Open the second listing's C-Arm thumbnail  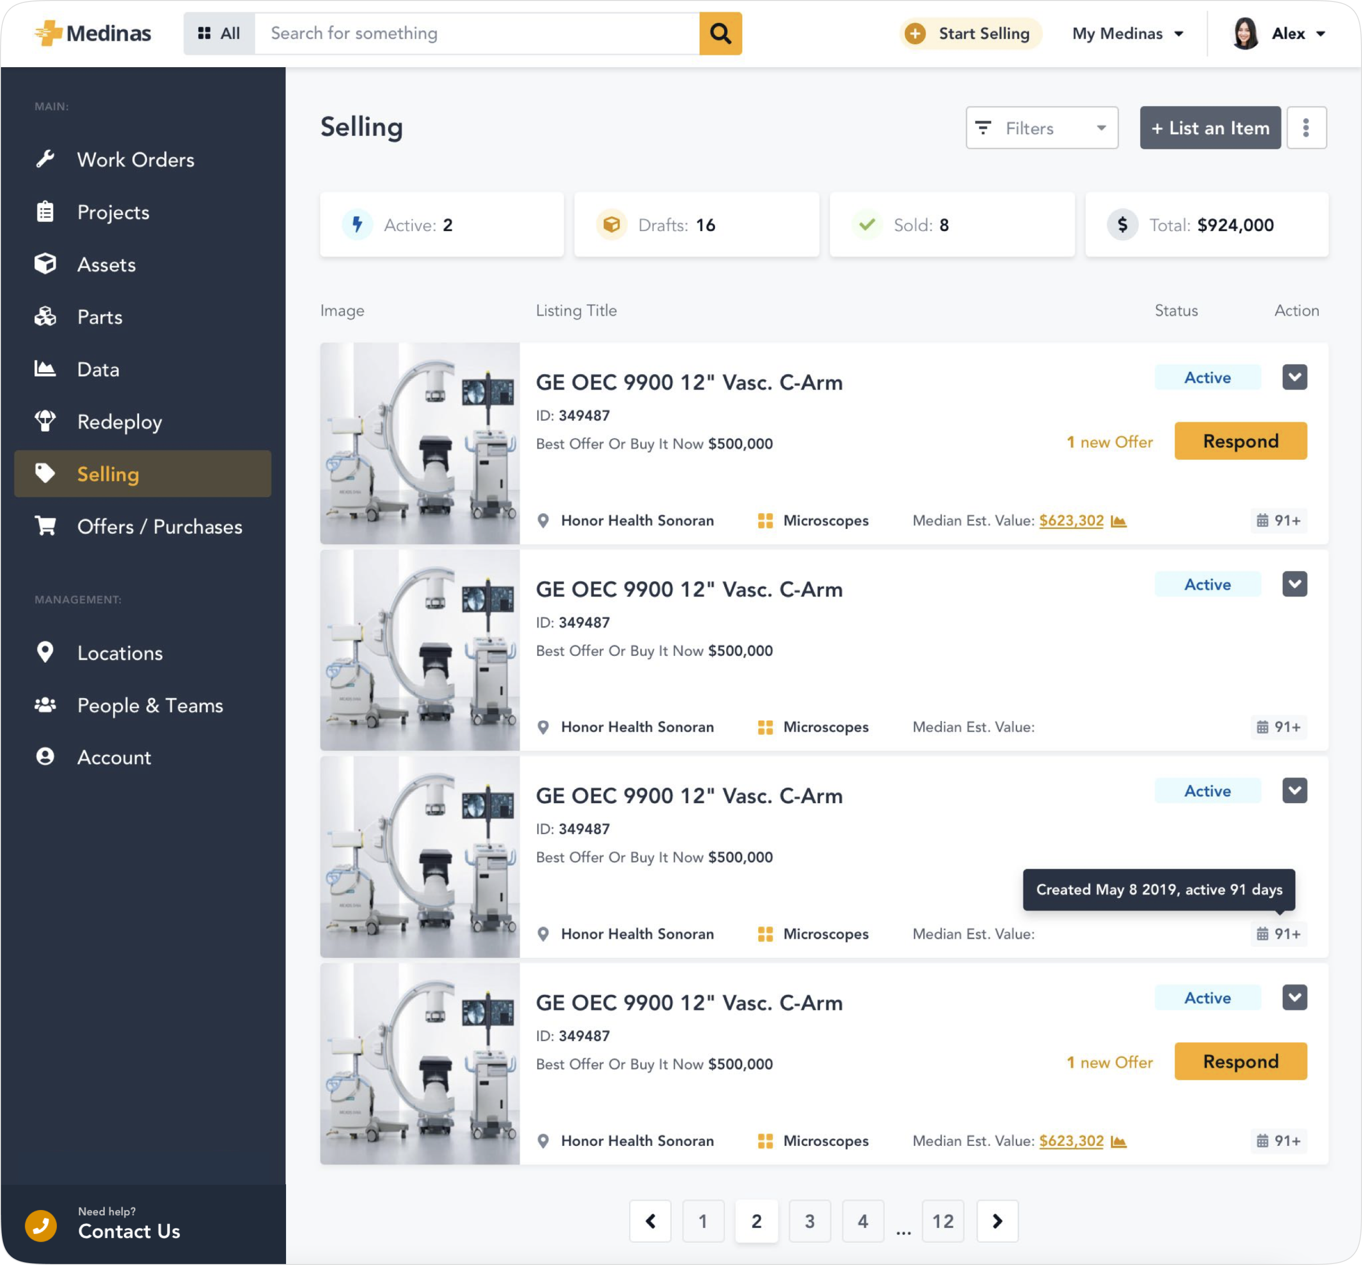(420, 650)
